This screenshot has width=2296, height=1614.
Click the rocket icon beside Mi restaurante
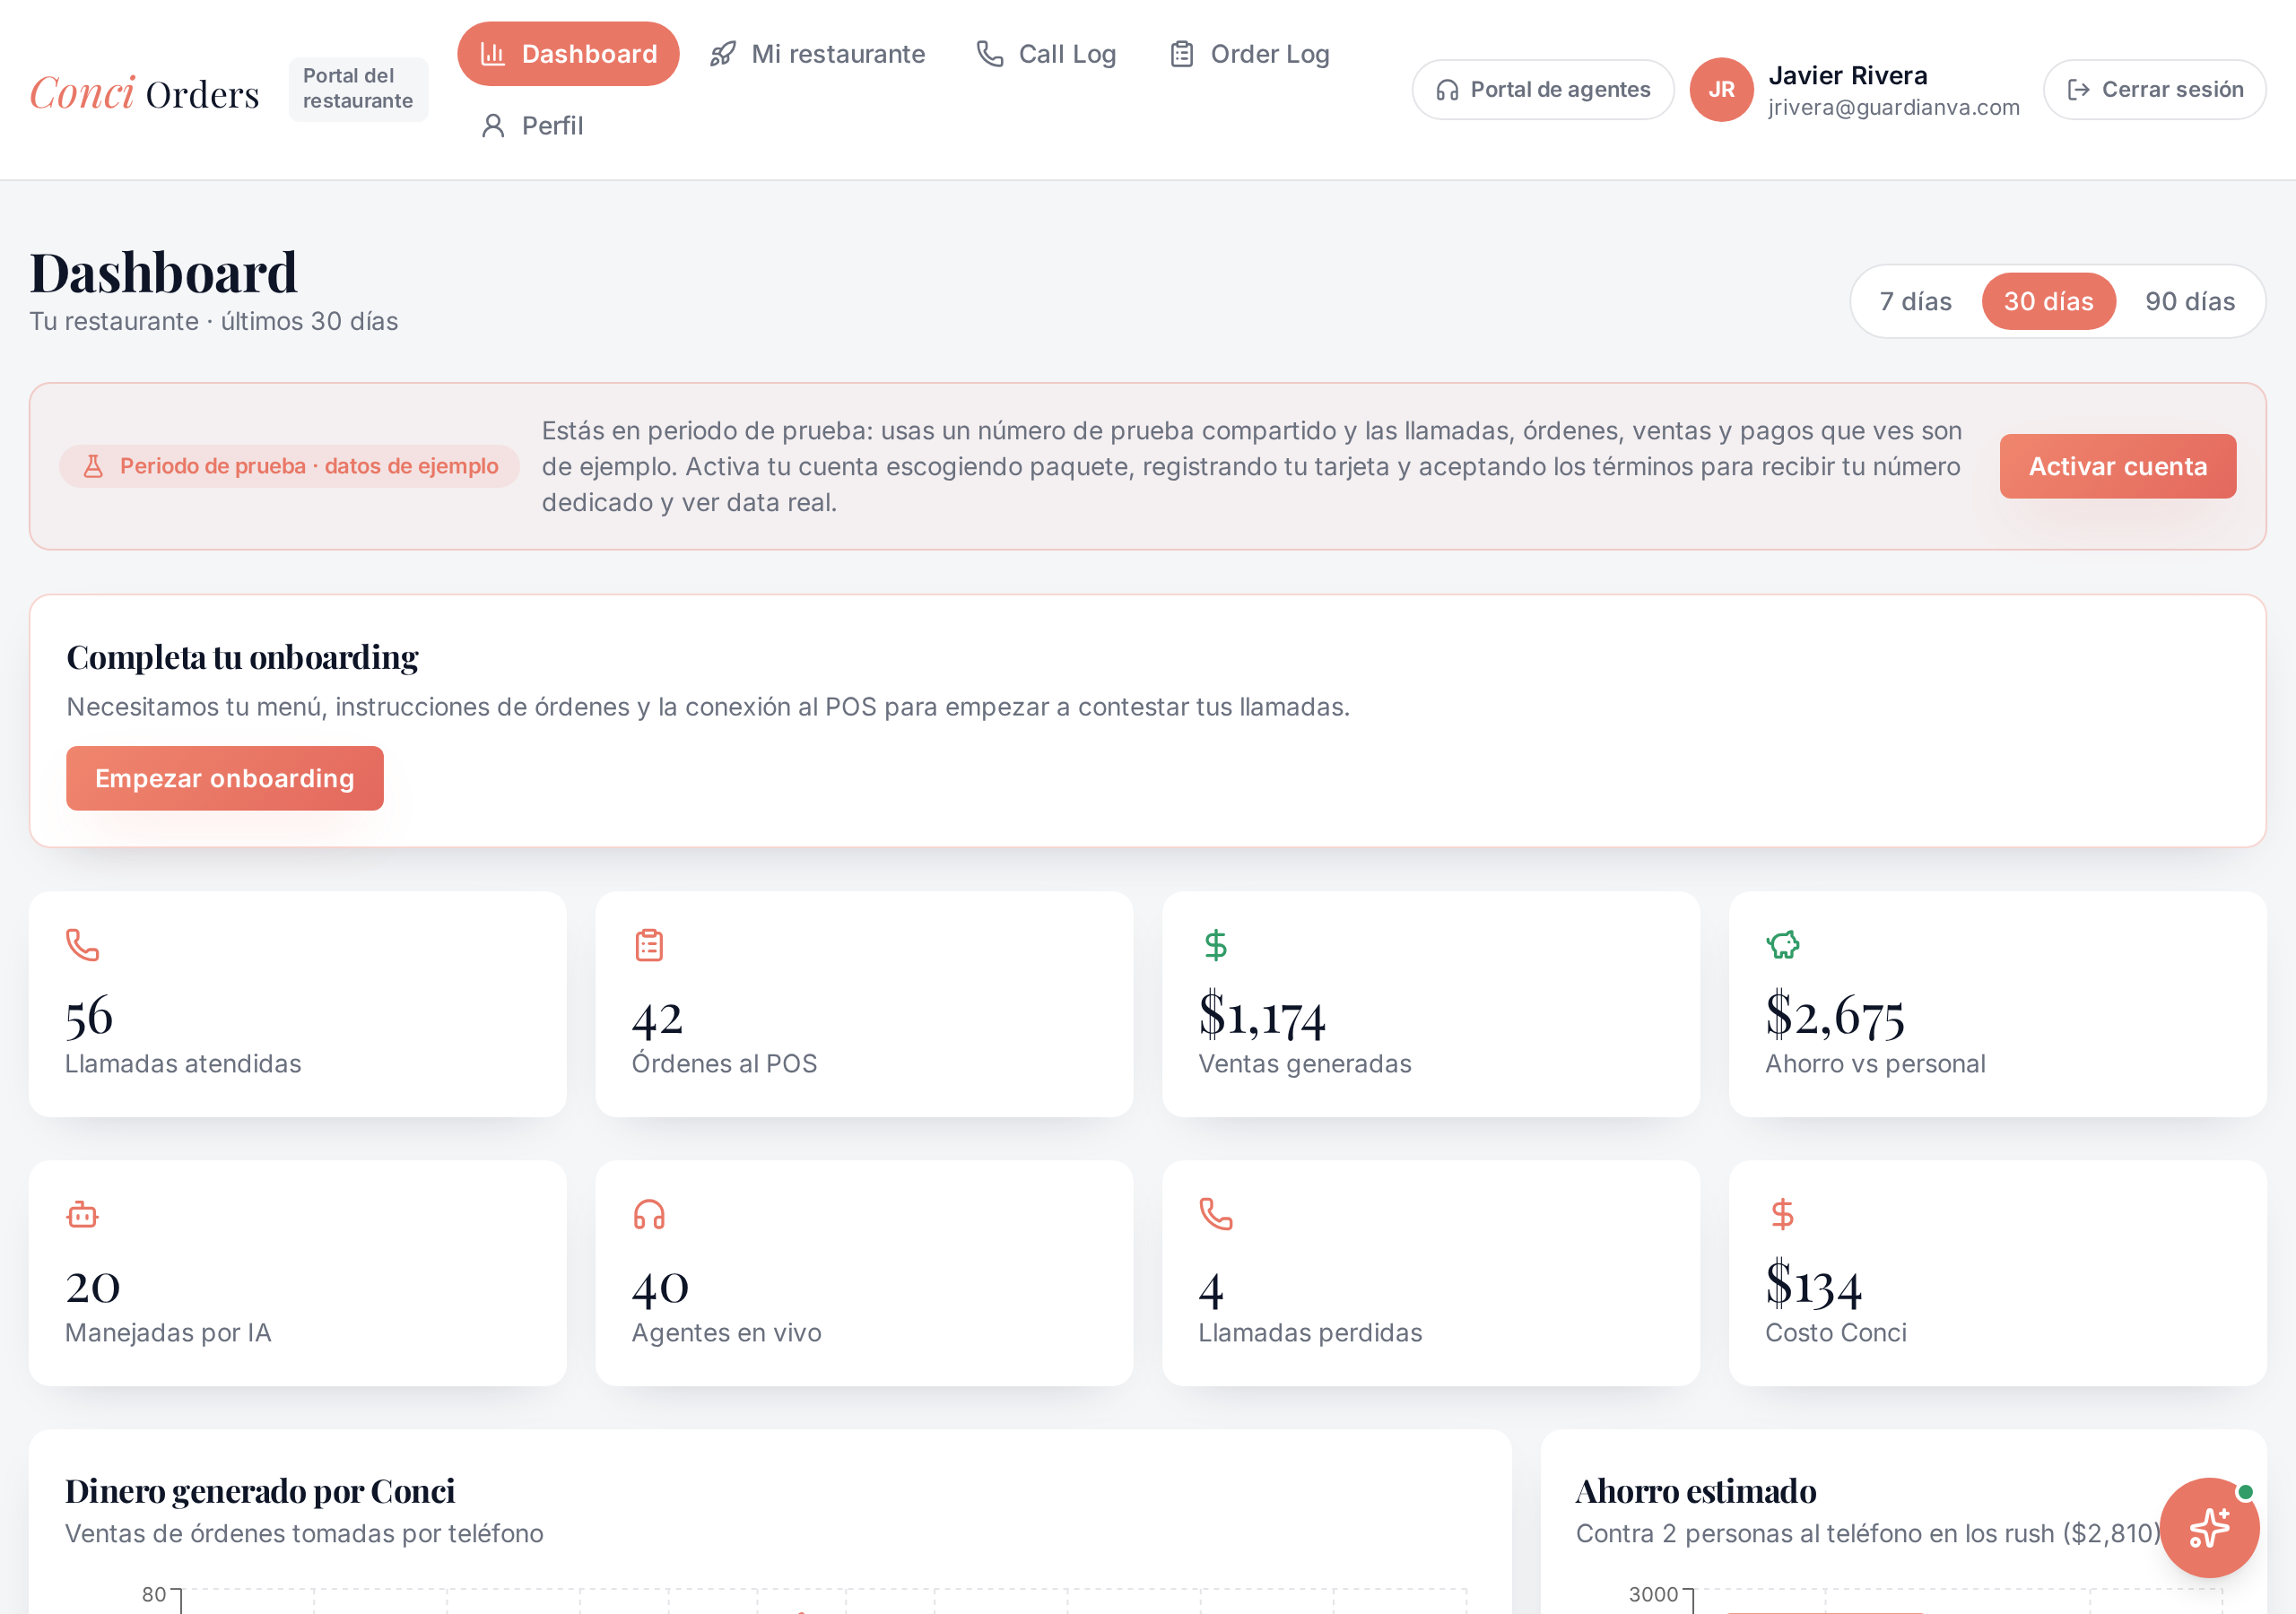coord(722,54)
